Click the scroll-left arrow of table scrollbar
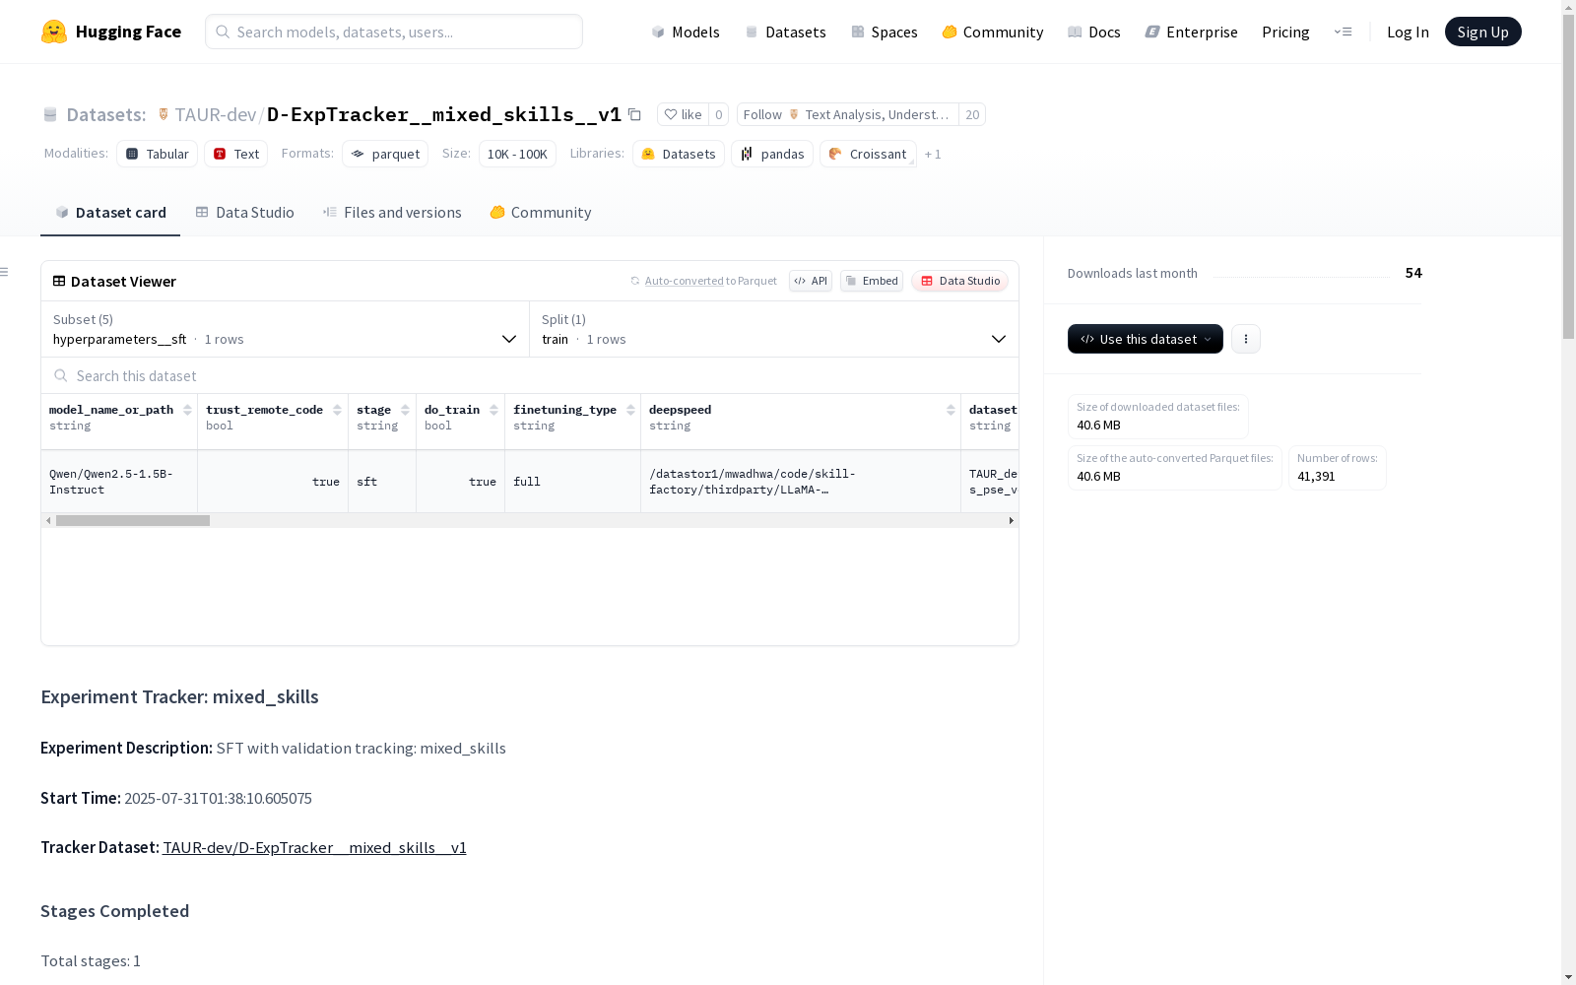 [x=48, y=520]
